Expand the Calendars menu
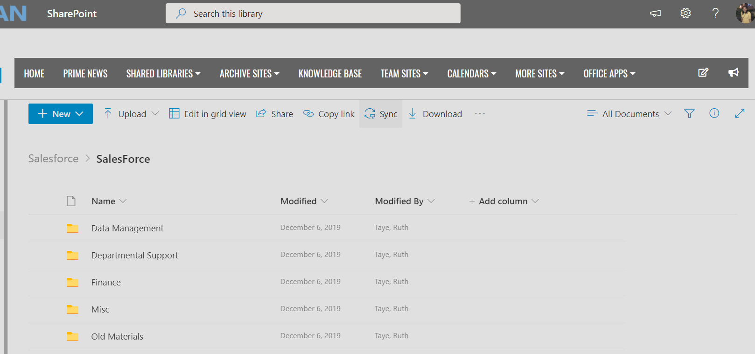The width and height of the screenshot is (755, 354). coord(472,73)
